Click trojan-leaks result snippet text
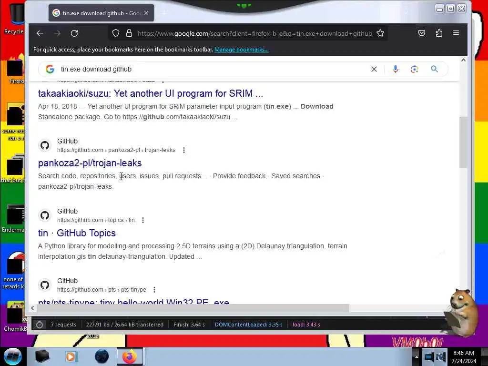The height and width of the screenshot is (366, 488). pyautogui.click(x=181, y=181)
